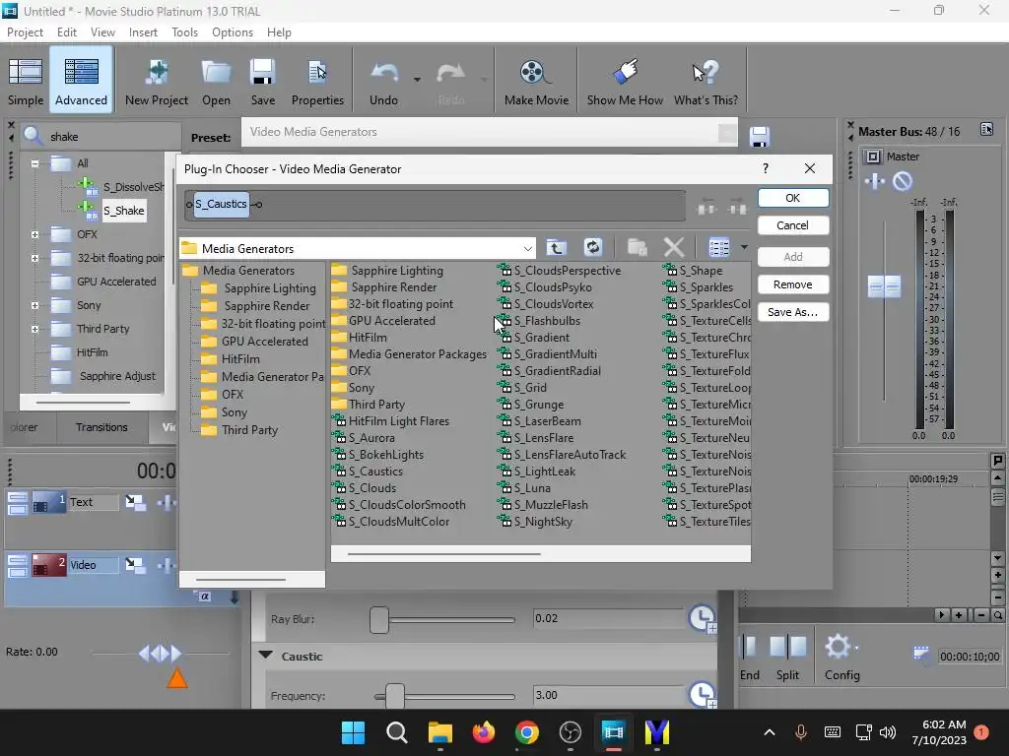Open a project file
Image resolution: width=1009 pixels, height=756 pixels.
216,81
